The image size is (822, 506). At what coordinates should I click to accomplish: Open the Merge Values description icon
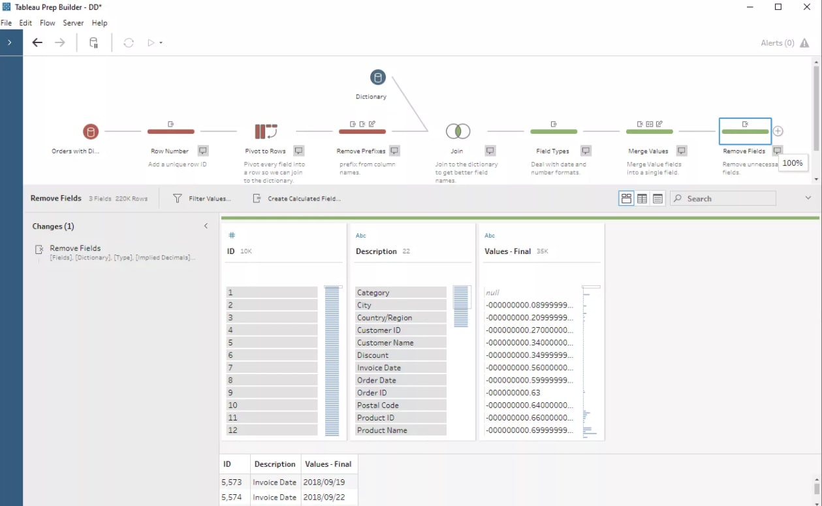click(682, 151)
